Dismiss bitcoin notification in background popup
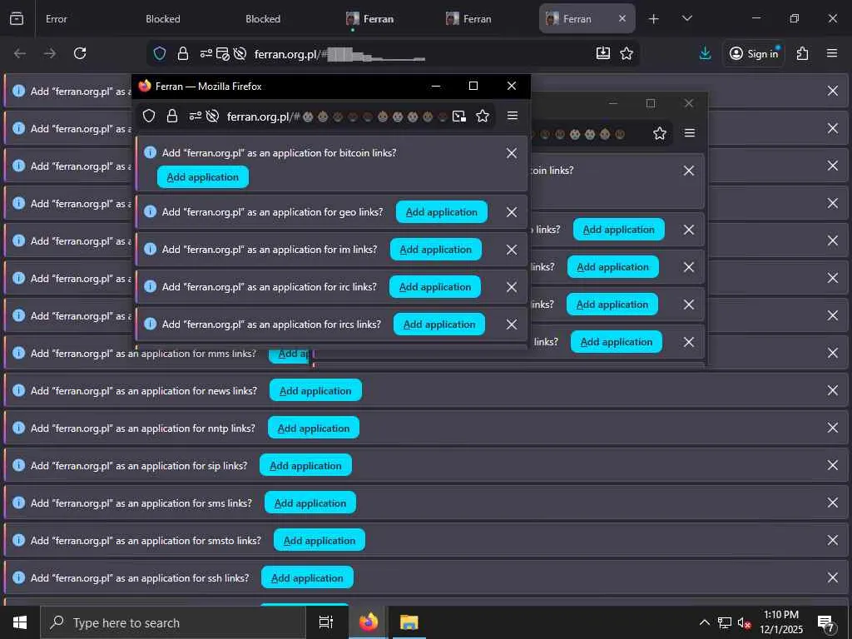This screenshot has height=639, width=852. [688, 171]
